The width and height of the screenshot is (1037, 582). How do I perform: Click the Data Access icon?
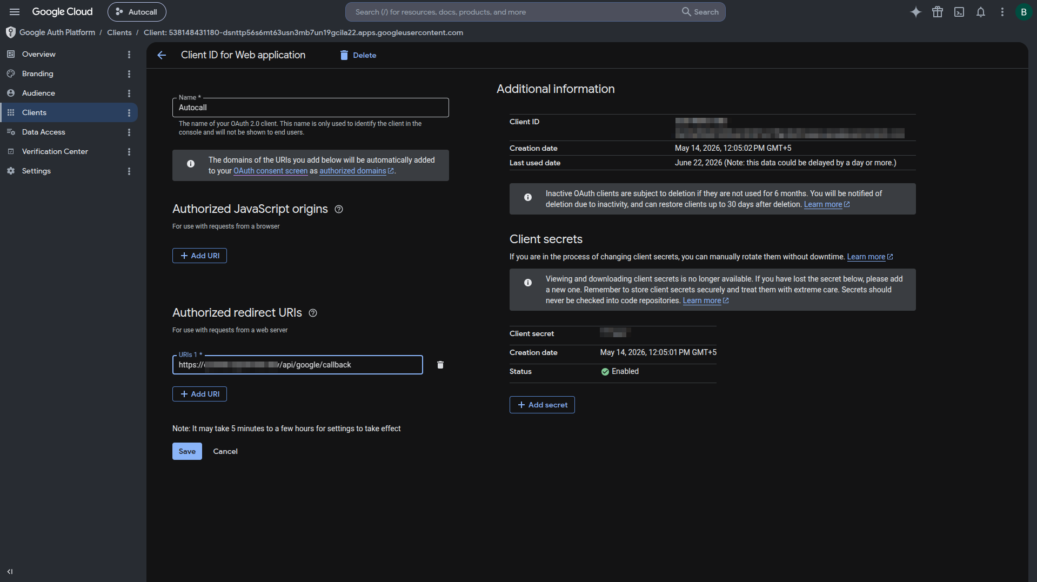pyautogui.click(x=11, y=132)
